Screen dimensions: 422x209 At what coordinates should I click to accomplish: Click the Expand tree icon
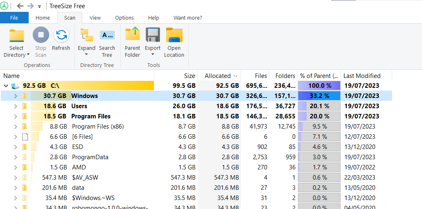86,35
